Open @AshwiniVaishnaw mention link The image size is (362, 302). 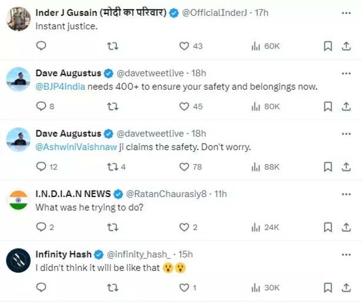coord(68,147)
